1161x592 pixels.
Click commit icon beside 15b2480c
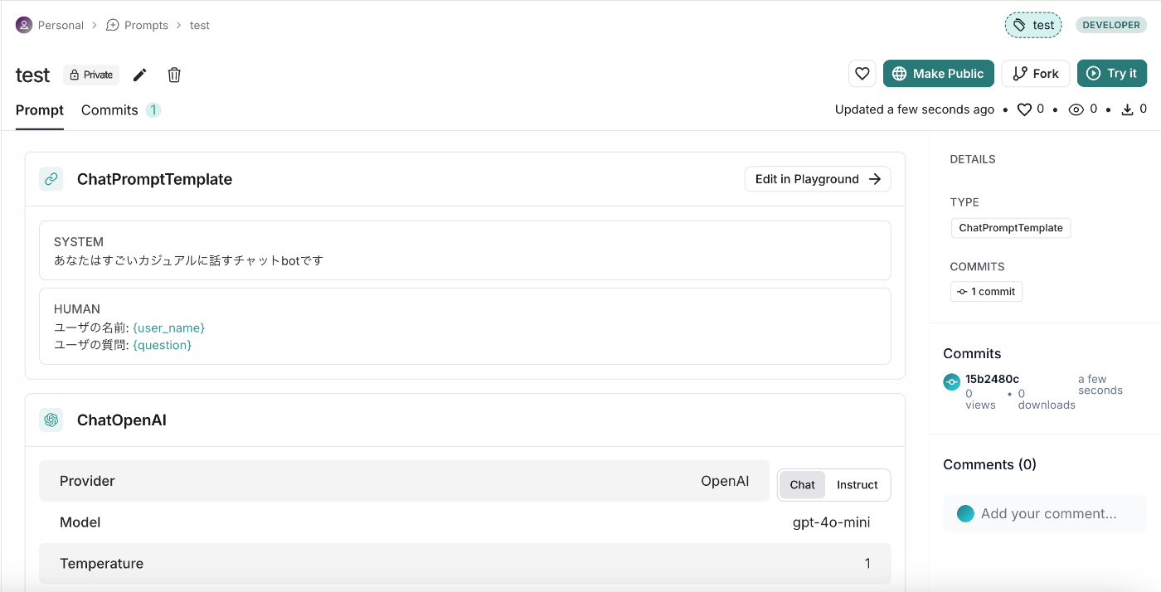click(x=952, y=382)
